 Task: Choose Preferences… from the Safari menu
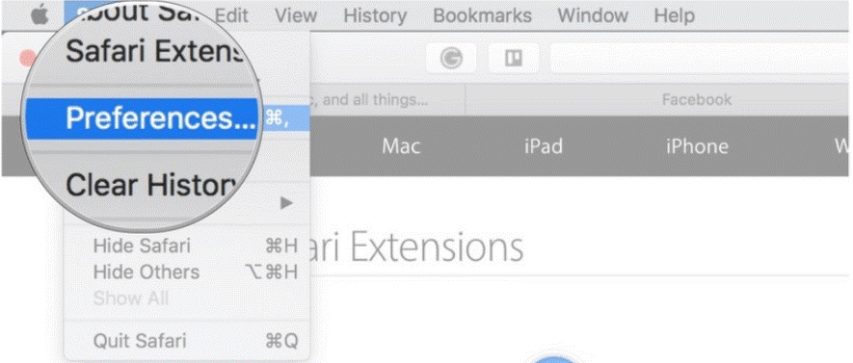coord(168,118)
